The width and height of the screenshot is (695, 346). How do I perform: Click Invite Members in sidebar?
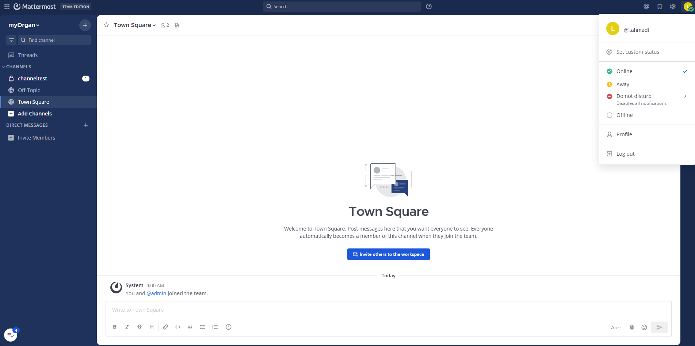click(x=48, y=138)
